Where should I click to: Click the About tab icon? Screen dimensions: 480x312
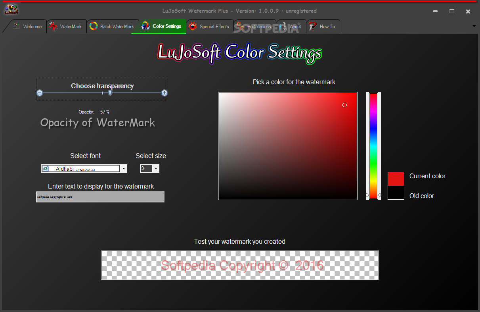283,27
